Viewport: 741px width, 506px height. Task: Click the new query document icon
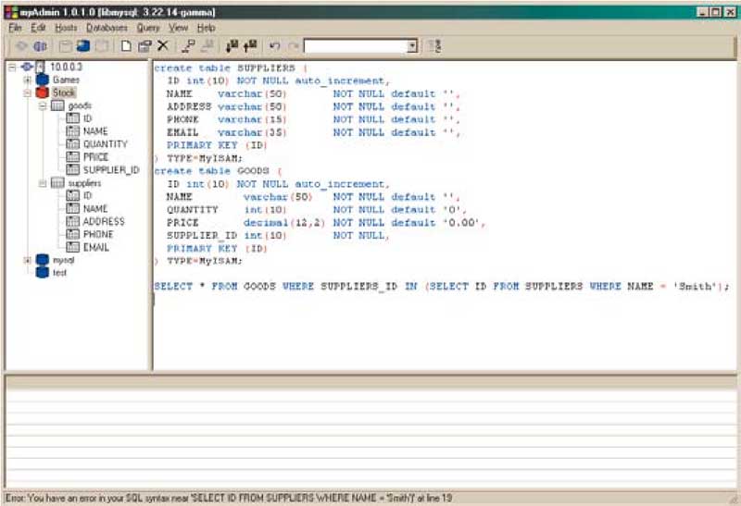pos(126,45)
